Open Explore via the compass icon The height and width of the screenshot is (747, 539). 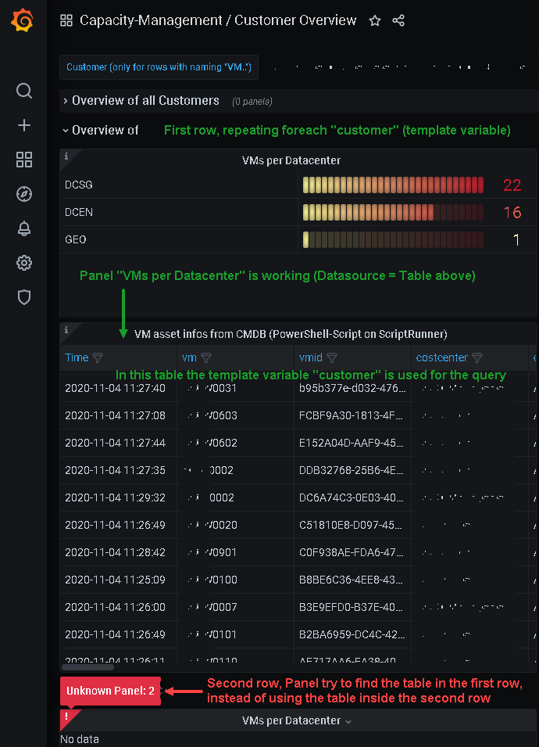pyautogui.click(x=23, y=194)
